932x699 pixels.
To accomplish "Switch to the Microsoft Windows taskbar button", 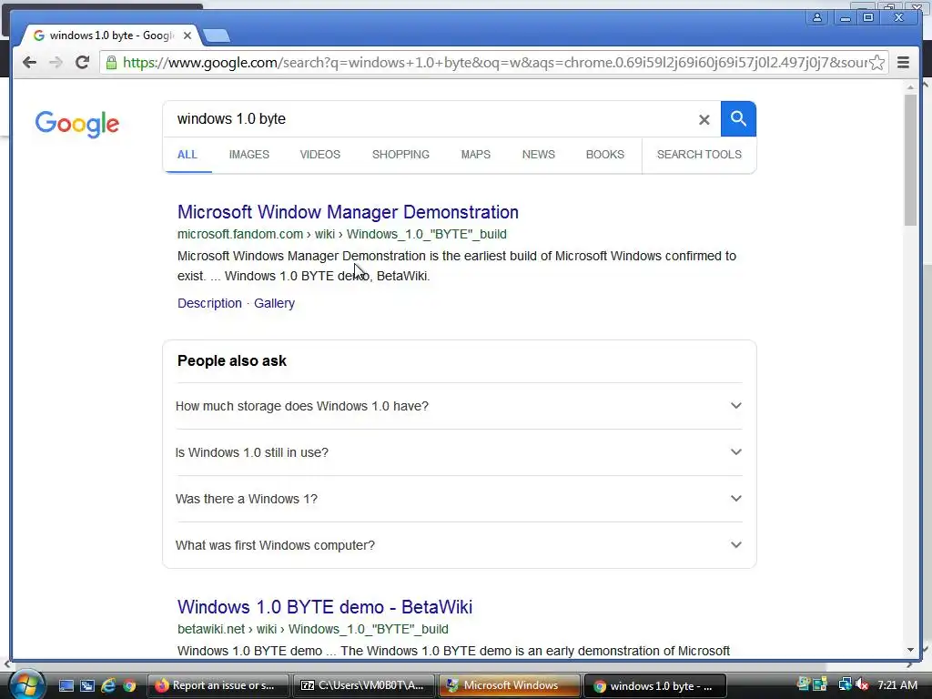I will coord(510,685).
